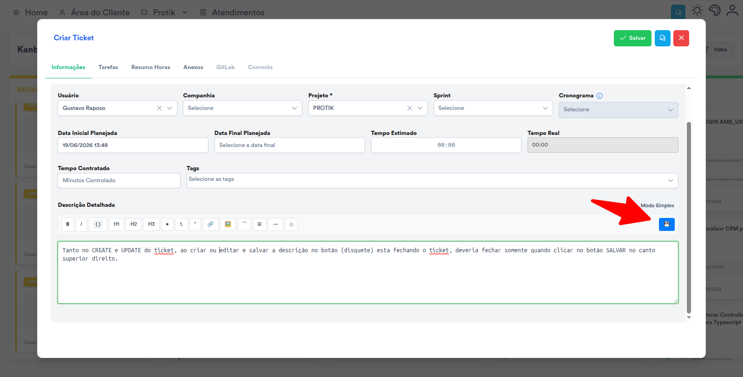Open the Anexos tab
The image size is (743, 377).
coord(193,67)
